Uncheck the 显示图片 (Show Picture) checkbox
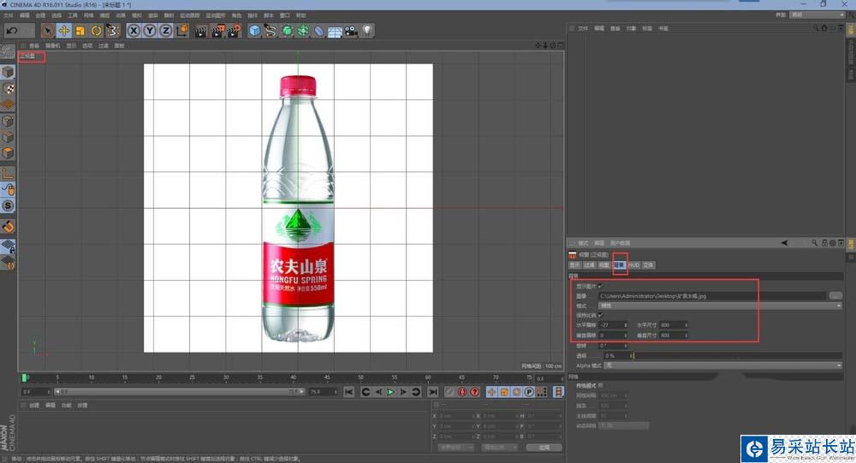Image resolution: width=856 pixels, height=463 pixels. click(600, 286)
